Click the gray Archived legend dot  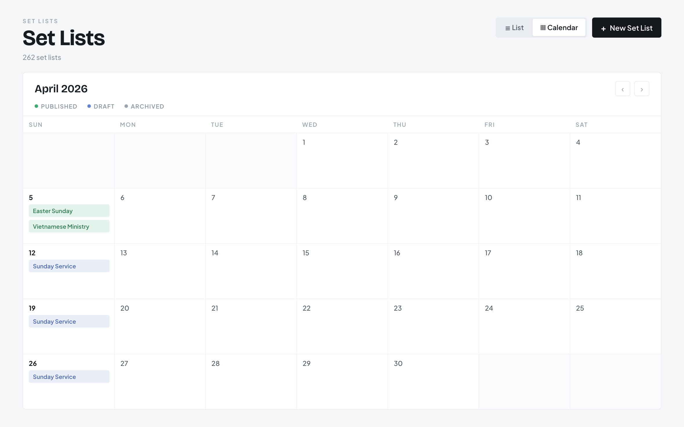pos(126,106)
